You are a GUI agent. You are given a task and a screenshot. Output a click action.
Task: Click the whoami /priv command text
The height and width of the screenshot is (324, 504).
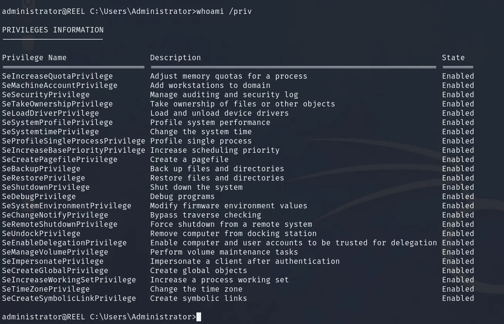tap(224, 11)
